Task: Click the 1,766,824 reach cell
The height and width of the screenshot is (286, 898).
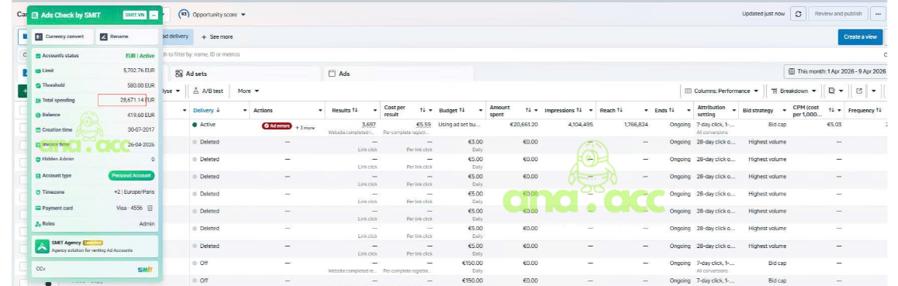Action: click(x=636, y=124)
